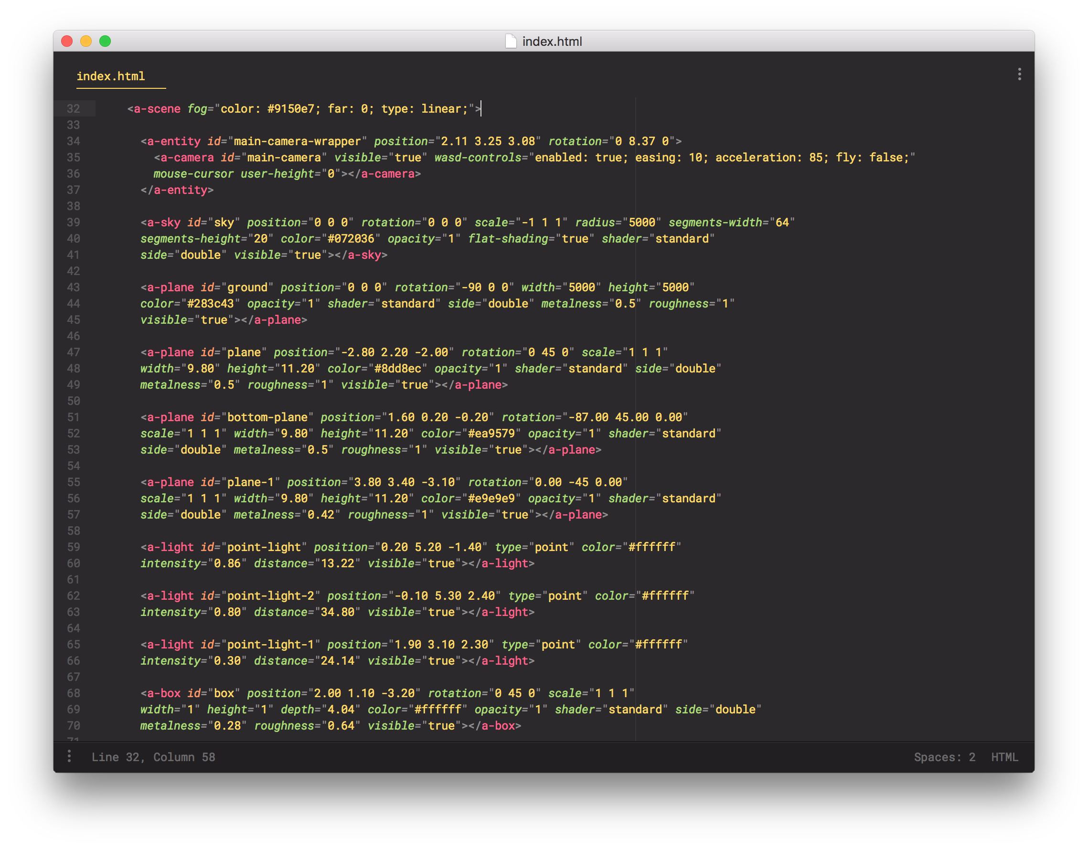
Task: Click the user-height attribute name
Action: point(277,174)
